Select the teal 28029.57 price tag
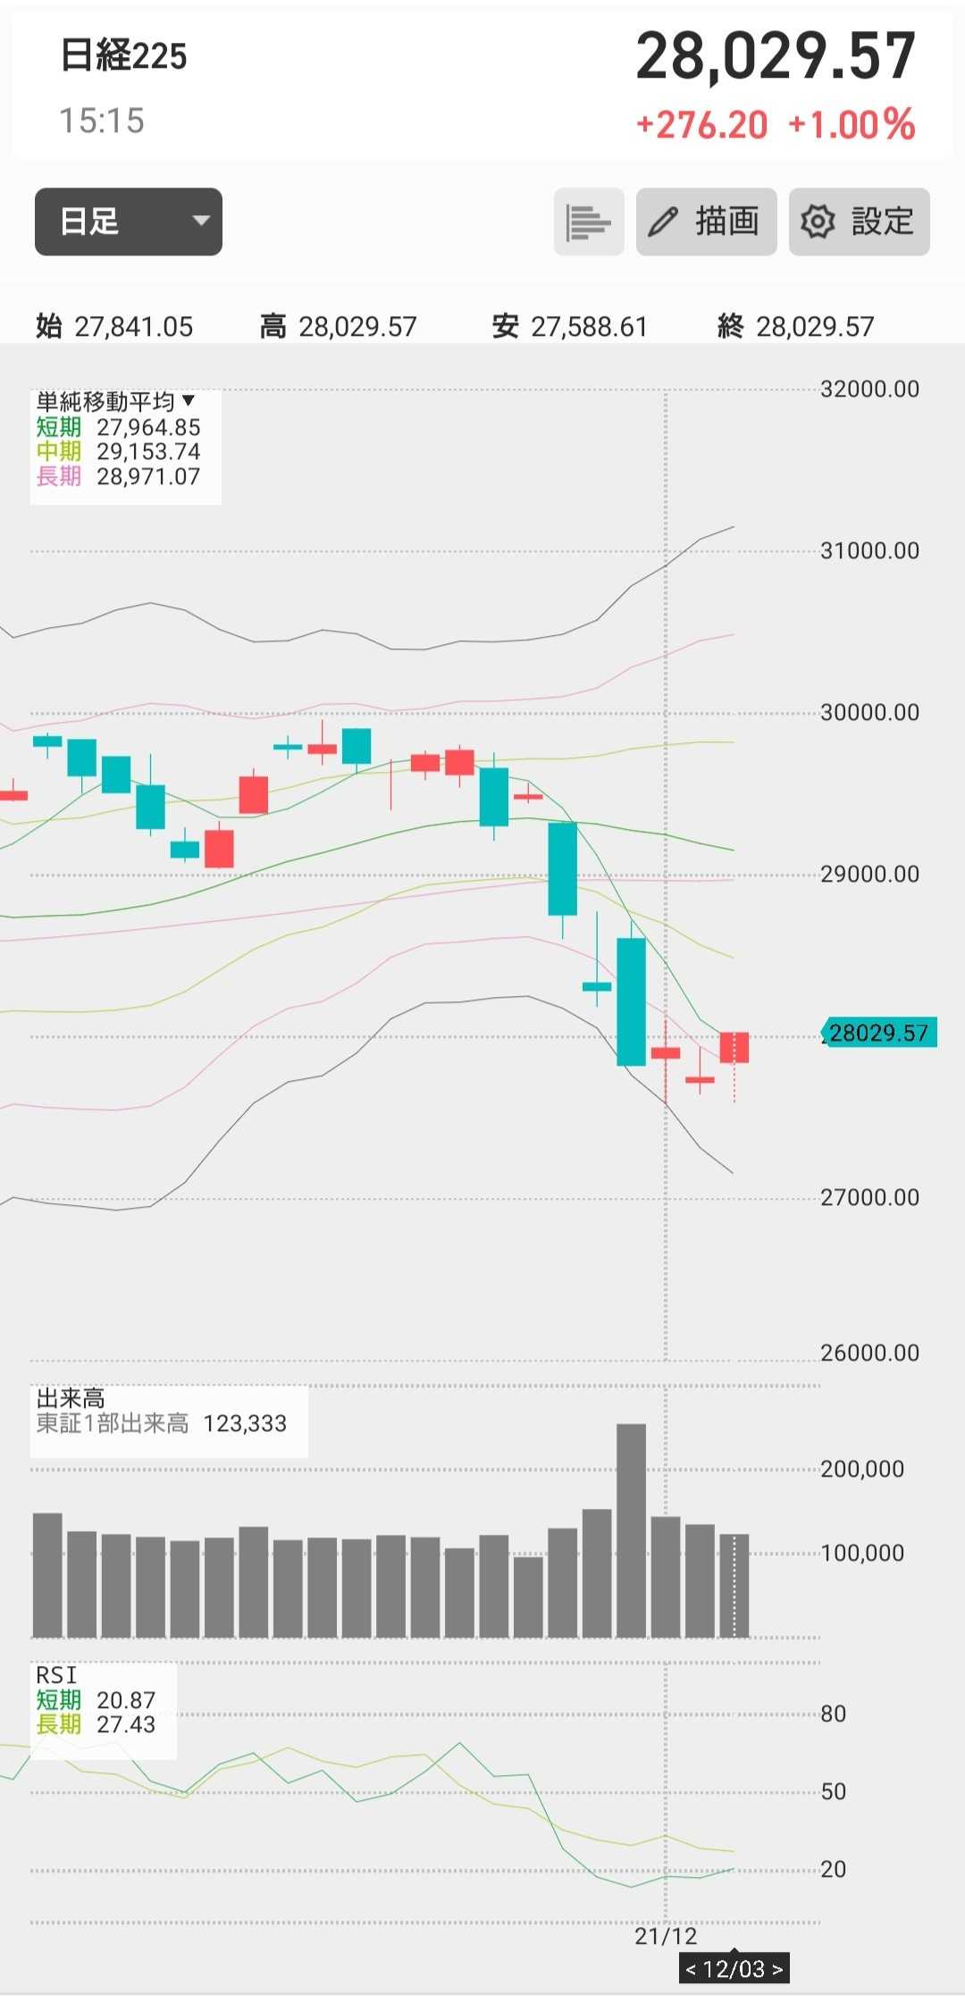Viewport: 965px width, 2002px height. pos(878,1033)
